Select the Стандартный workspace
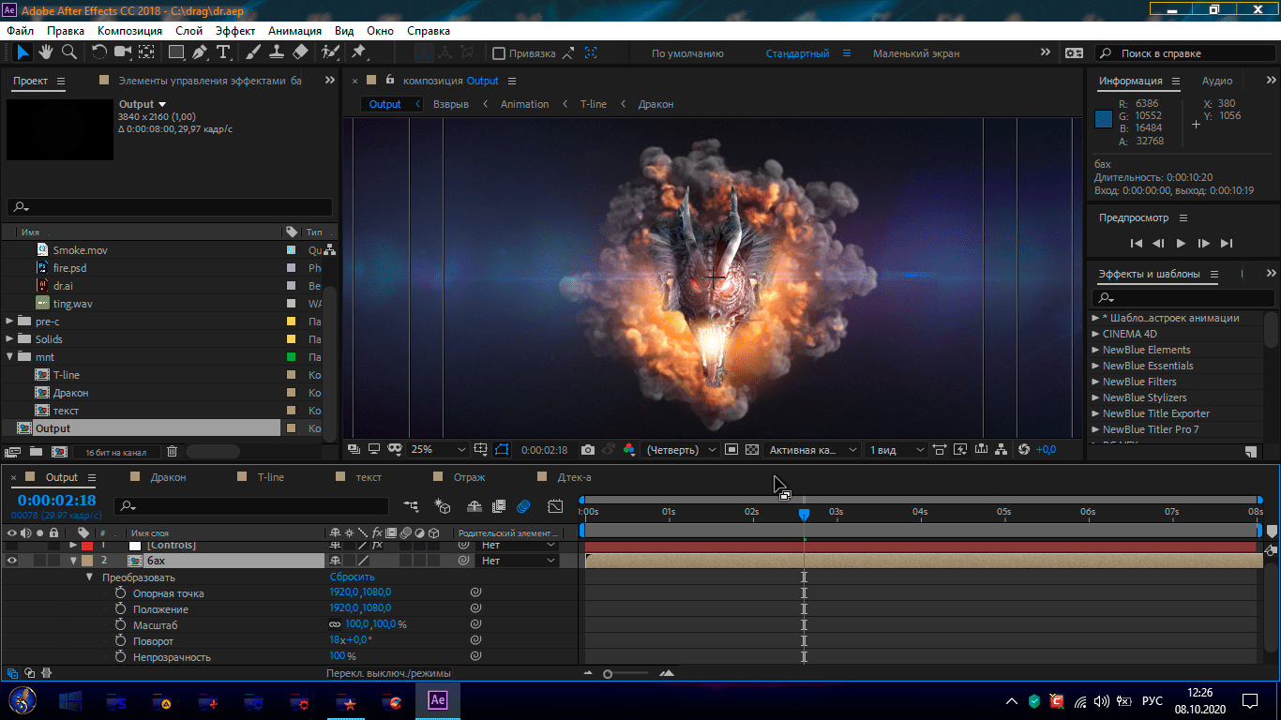Screen dimensions: 1281x720 coord(797,53)
